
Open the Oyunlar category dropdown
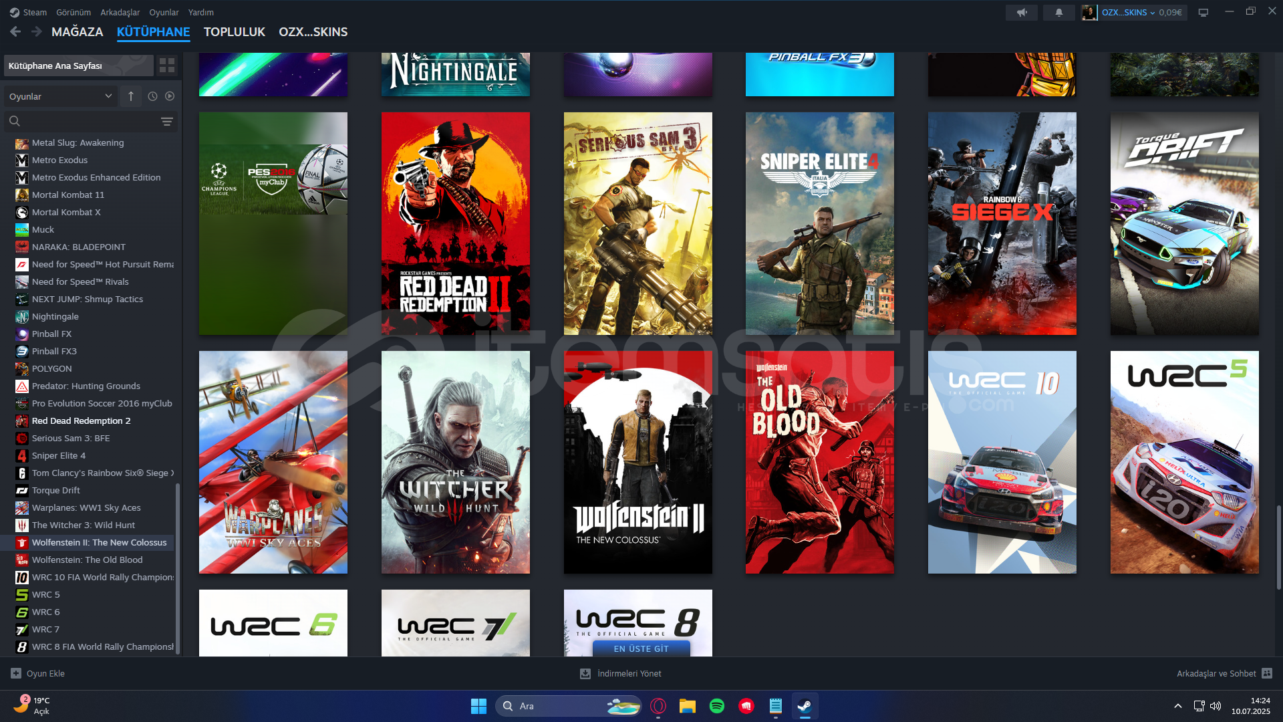click(60, 96)
